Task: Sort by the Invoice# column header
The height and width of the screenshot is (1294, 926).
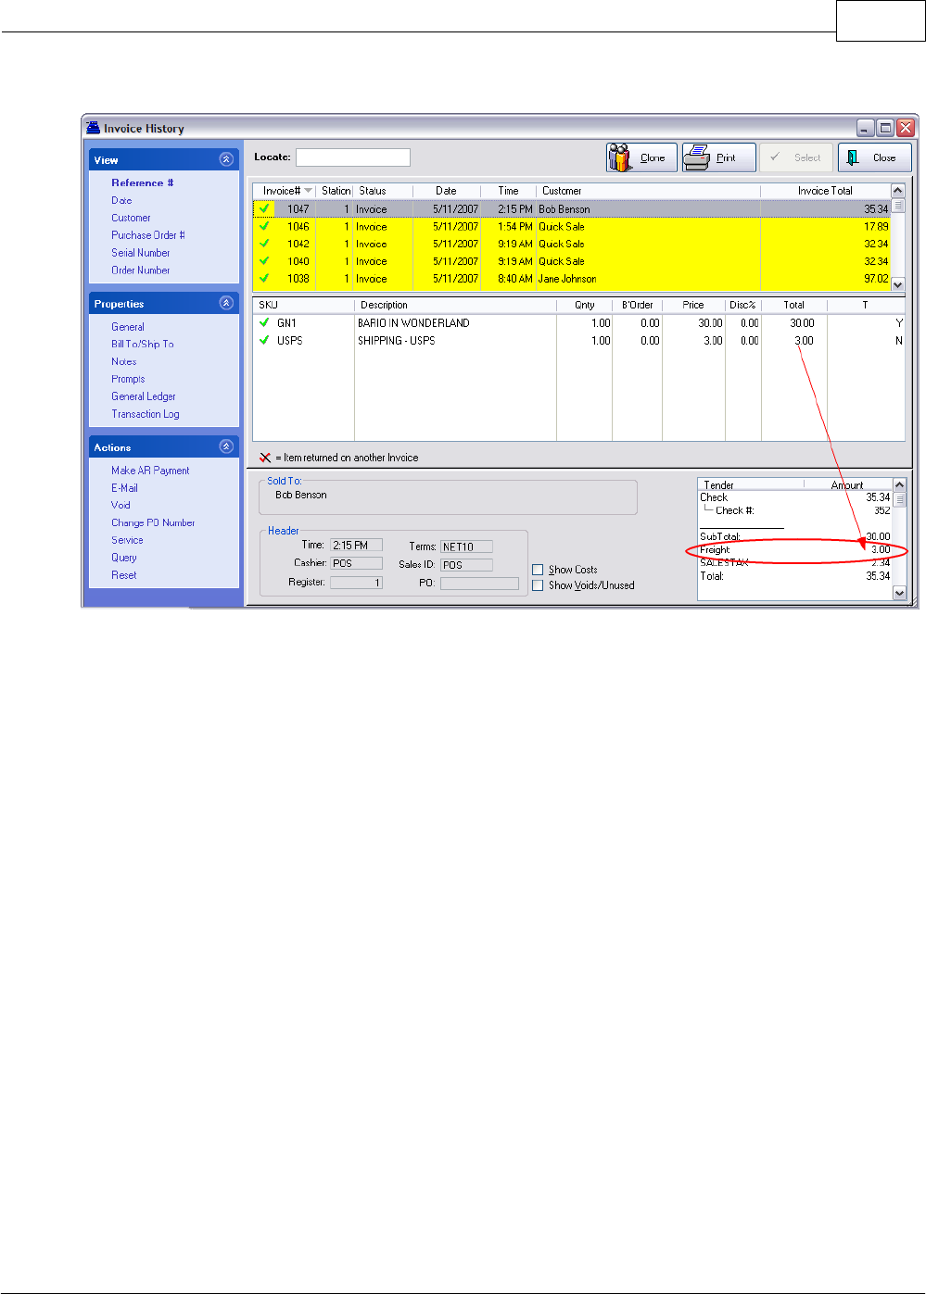Action: 285,191
